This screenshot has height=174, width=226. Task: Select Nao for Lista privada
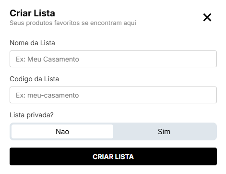tap(62, 132)
